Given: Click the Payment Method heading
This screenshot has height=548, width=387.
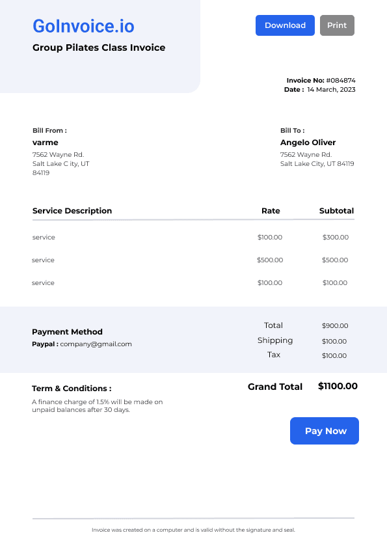Looking at the screenshot, I should coord(67,332).
